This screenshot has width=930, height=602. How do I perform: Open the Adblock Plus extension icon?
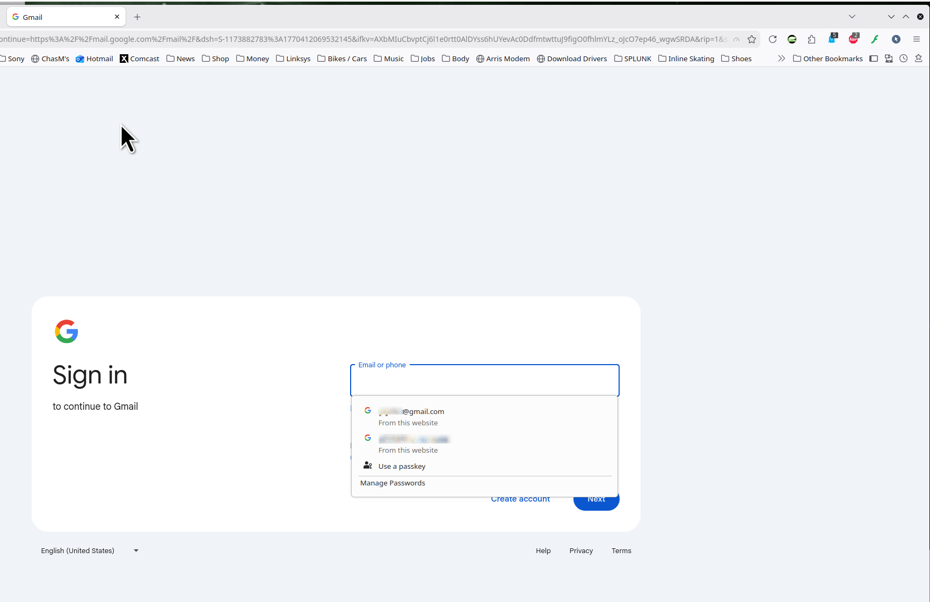point(854,39)
